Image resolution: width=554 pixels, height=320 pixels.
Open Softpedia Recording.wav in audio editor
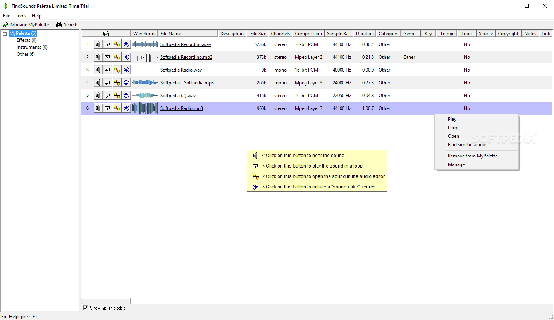click(117, 44)
